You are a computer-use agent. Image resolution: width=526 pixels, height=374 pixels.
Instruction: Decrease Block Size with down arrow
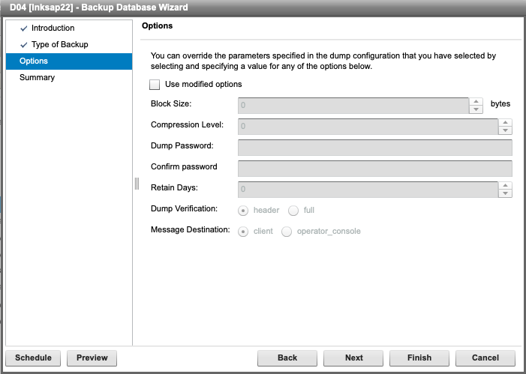tap(476, 109)
